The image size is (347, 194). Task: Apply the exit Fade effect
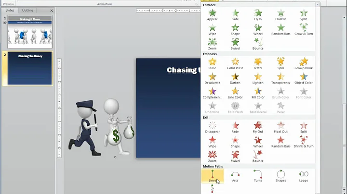235,127
